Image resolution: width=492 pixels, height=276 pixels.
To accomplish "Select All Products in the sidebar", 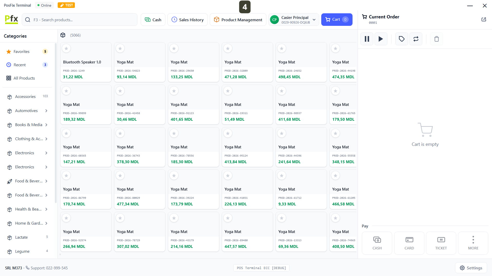I will [24, 78].
